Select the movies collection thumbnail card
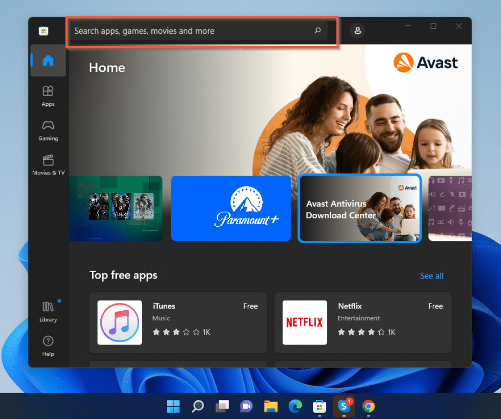Image resolution: width=501 pixels, height=419 pixels. pos(115,209)
